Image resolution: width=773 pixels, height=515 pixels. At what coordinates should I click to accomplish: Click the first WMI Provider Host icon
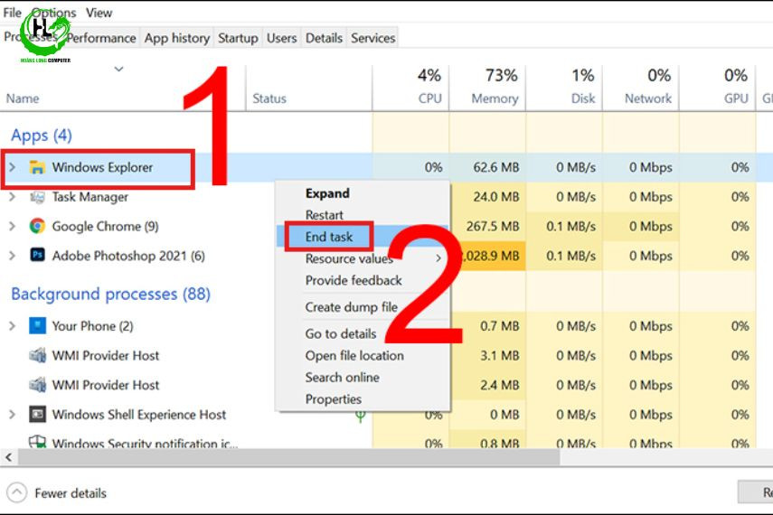click(x=37, y=355)
